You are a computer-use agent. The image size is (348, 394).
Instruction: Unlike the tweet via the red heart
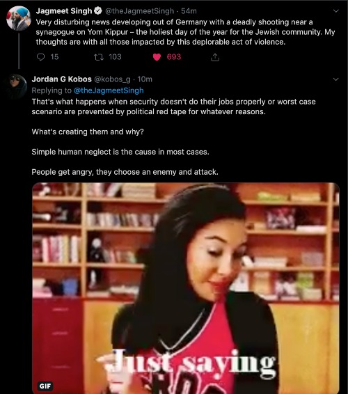coord(157,58)
